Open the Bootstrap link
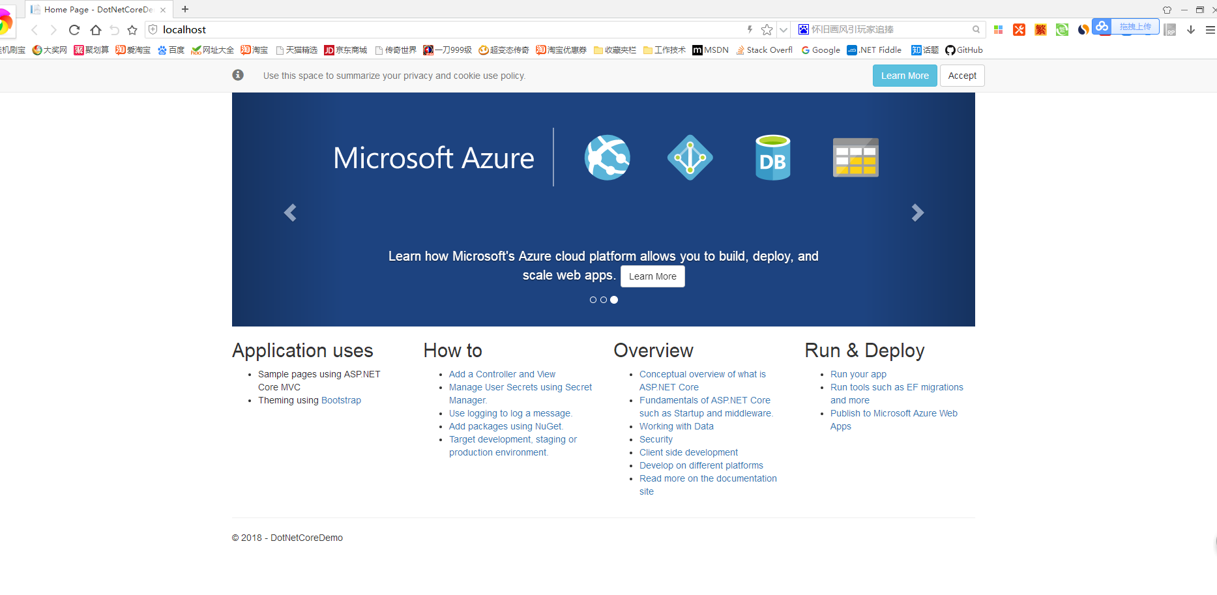The height and width of the screenshot is (595, 1217). click(x=341, y=400)
